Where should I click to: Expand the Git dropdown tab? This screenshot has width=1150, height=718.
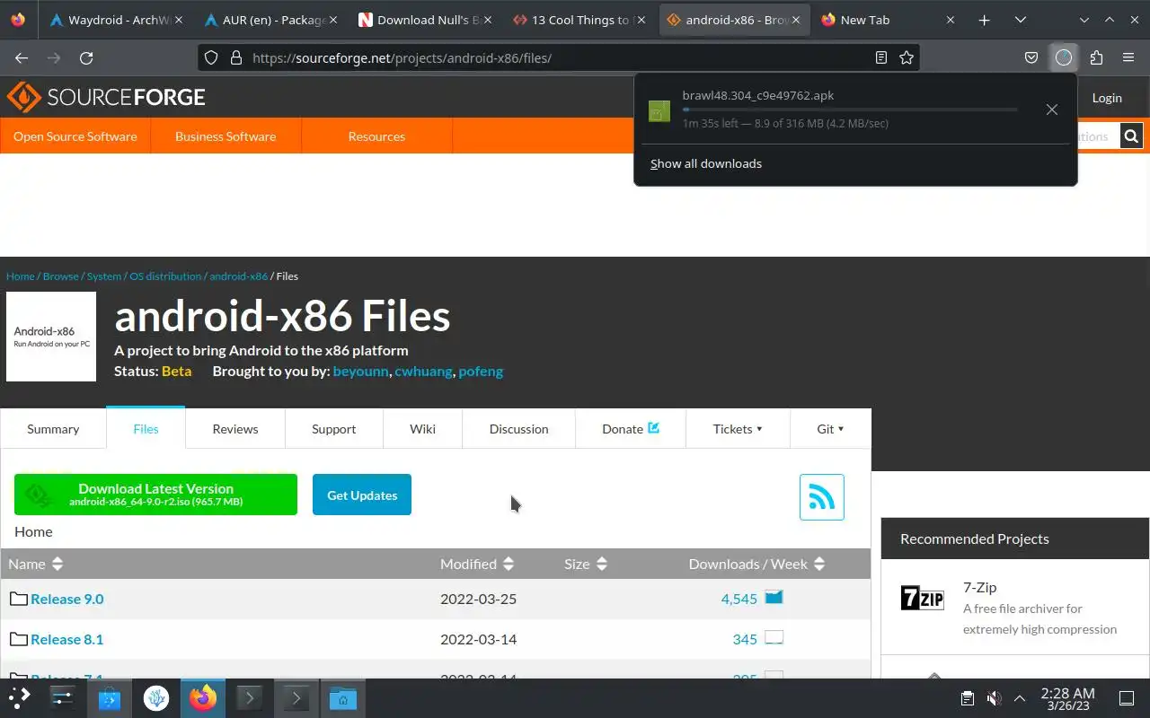coord(830,429)
